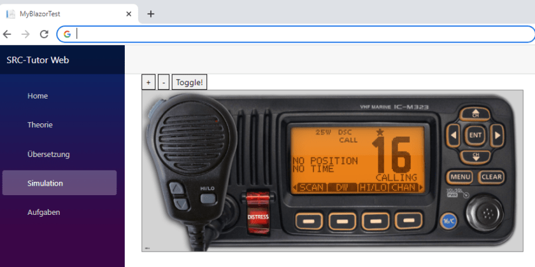Click the microphone's up arrow key

coord(177,188)
